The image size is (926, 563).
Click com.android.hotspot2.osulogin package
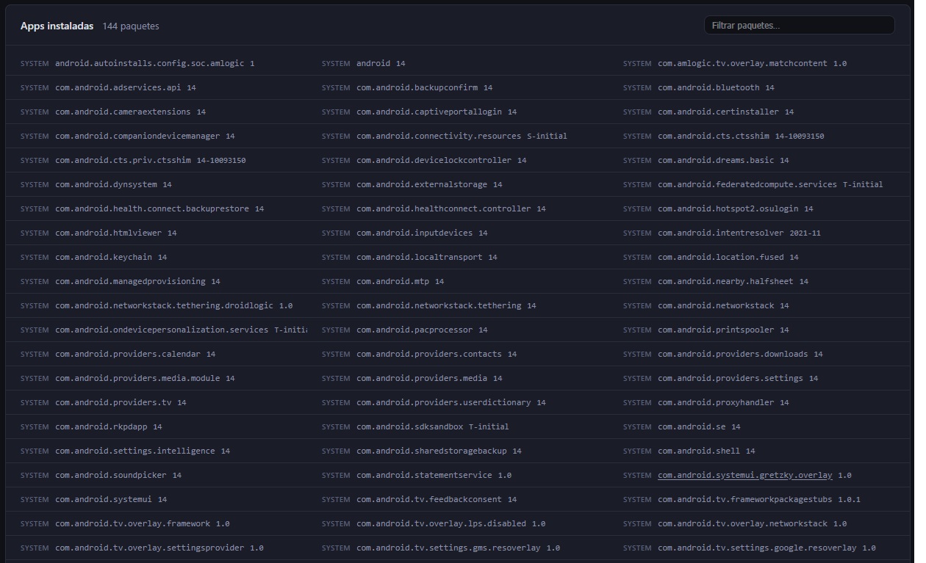[x=728, y=208]
